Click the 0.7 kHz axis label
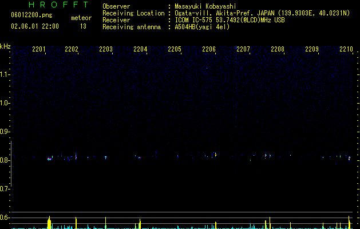The width and height of the screenshot is (360, 229). (x=5, y=189)
